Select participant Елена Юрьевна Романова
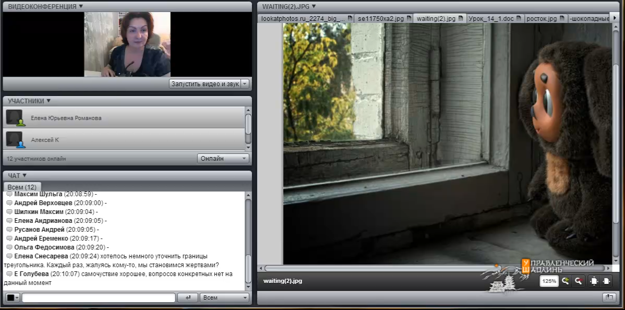The image size is (625, 310). [x=124, y=118]
